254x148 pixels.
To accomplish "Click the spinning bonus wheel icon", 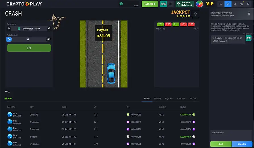I will (199, 4).
